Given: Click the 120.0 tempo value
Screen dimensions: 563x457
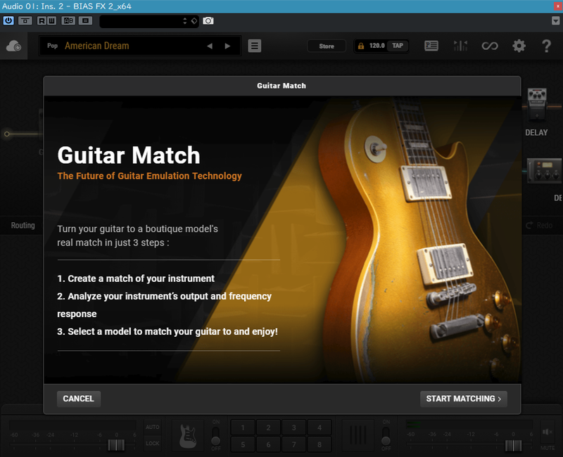Looking at the screenshot, I should (x=377, y=46).
